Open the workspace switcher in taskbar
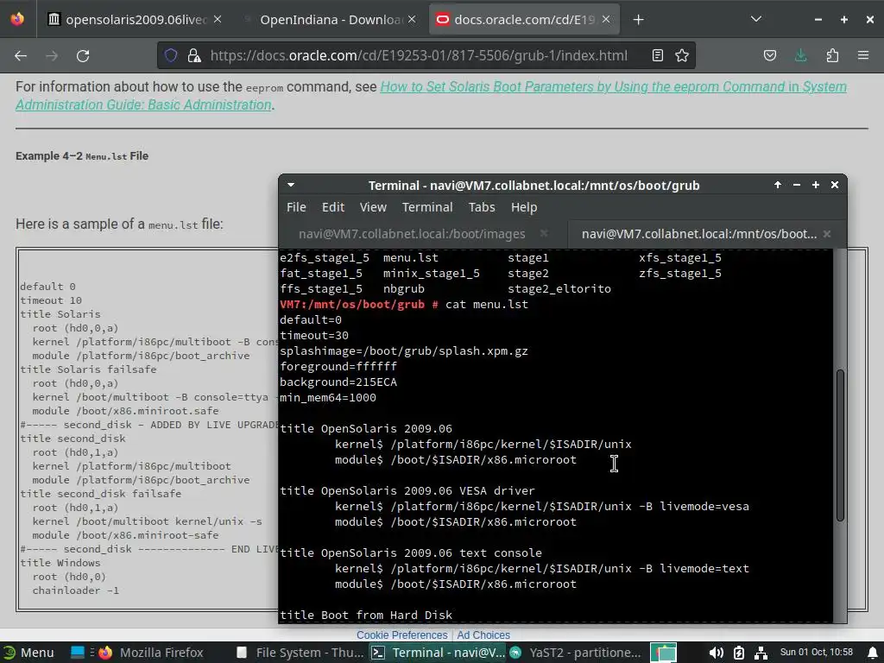 663,653
